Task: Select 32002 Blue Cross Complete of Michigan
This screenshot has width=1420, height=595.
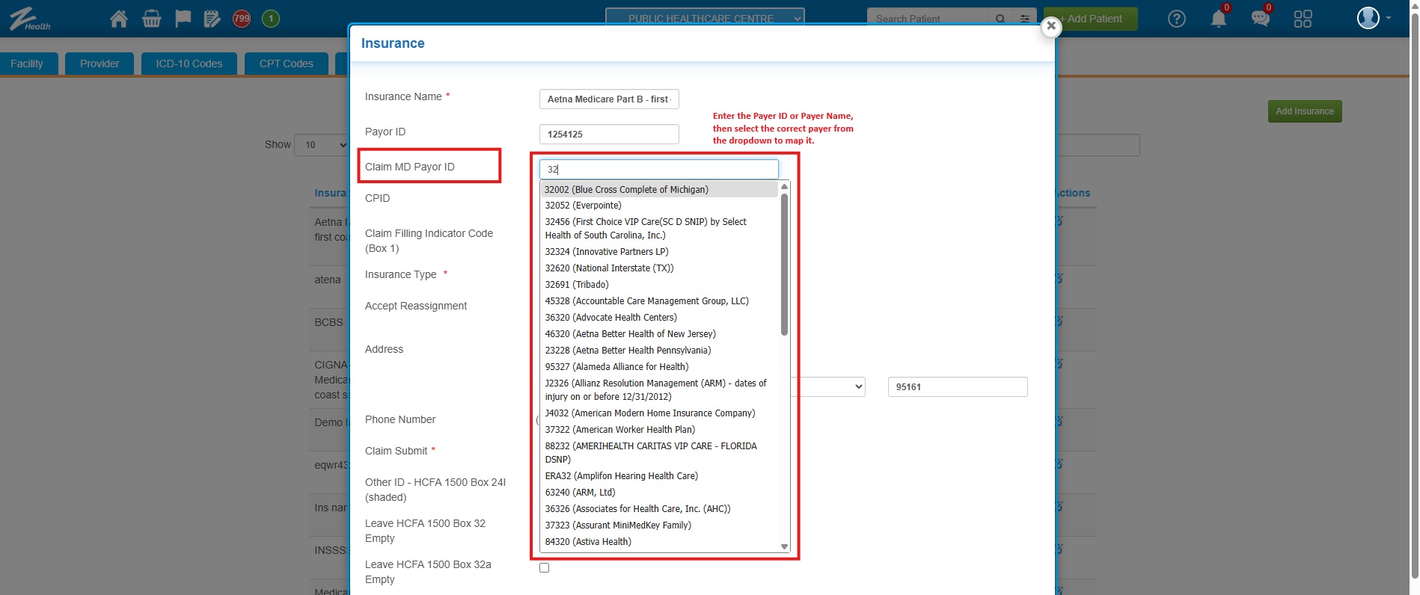Action: click(627, 190)
